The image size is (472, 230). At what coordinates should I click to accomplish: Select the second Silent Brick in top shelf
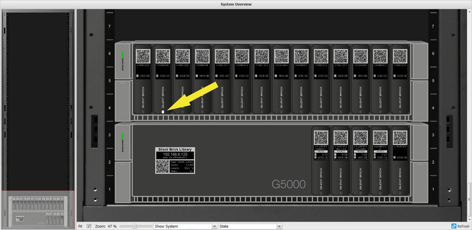[163, 80]
